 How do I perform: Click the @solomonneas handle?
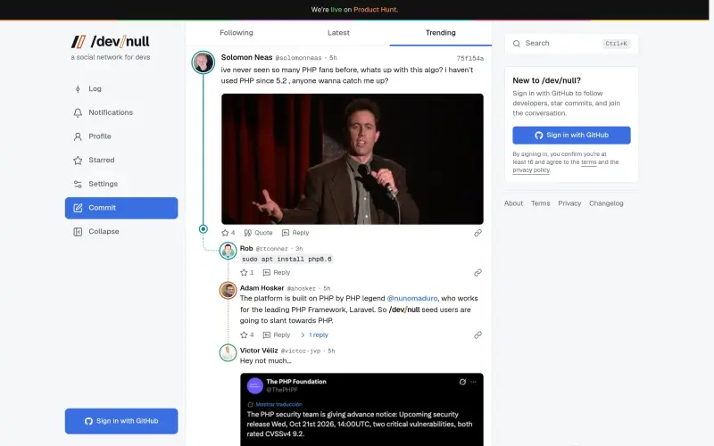pyautogui.click(x=298, y=58)
